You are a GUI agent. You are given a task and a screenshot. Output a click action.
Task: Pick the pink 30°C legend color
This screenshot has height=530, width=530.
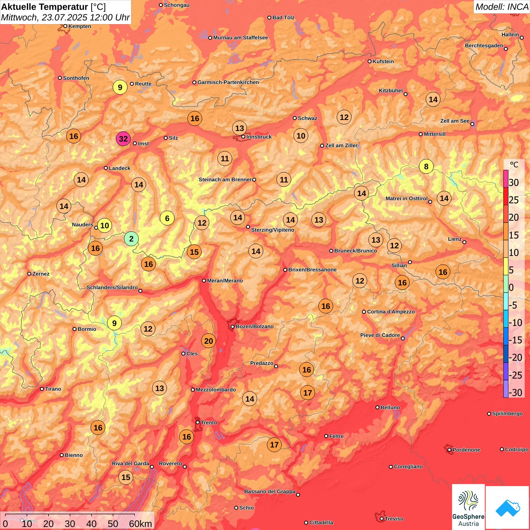click(x=506, y=179)
